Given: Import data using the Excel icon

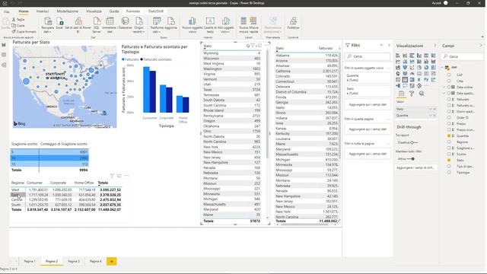Looking at the screenshot, I should click(x=59, y=21).
